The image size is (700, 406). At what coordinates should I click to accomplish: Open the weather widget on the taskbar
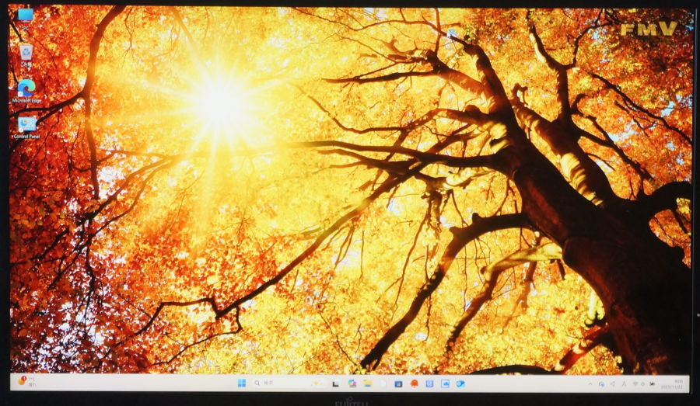(26, 382)
